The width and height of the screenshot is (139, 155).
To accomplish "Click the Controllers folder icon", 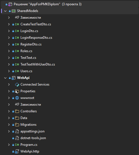I will (x=17, y=112).
